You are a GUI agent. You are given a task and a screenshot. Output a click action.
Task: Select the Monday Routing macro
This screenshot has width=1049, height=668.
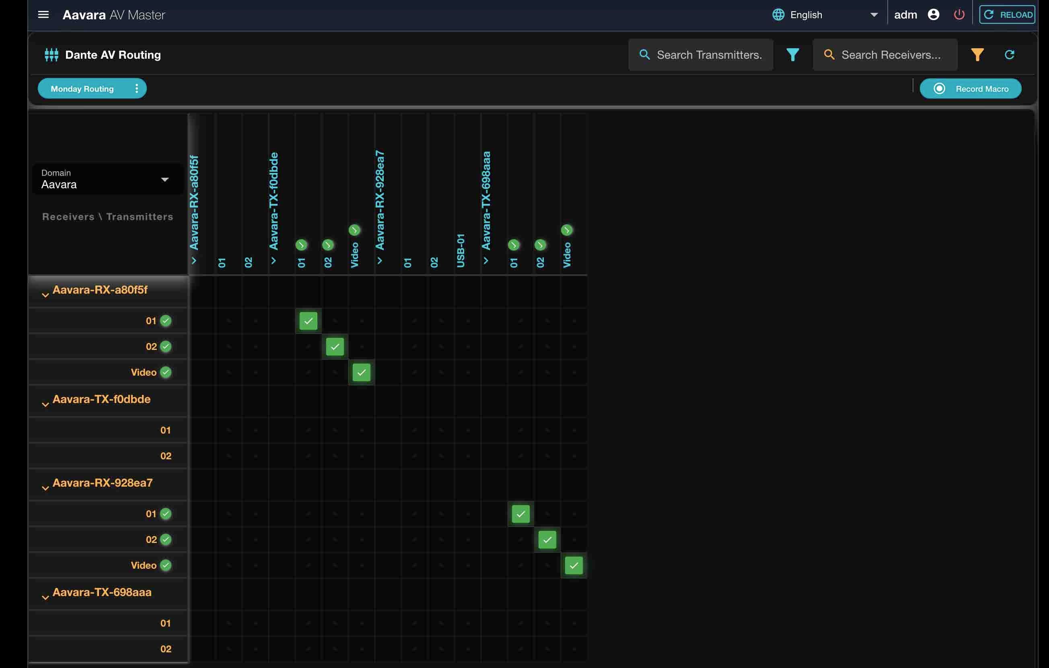(82, 89)
